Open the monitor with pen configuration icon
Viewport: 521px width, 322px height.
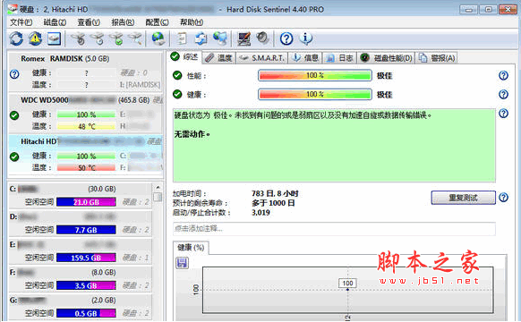click(243, 38)
